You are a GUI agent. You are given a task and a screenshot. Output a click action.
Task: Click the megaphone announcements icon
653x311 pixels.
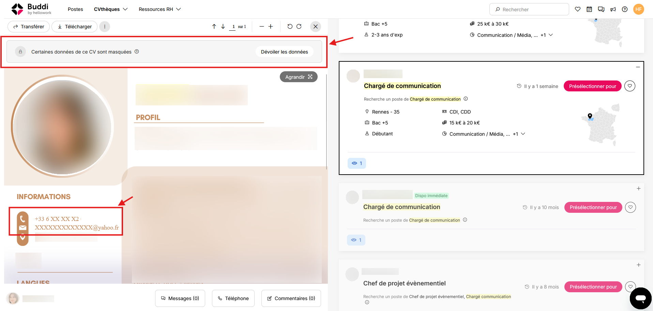[x=613, y=9]
